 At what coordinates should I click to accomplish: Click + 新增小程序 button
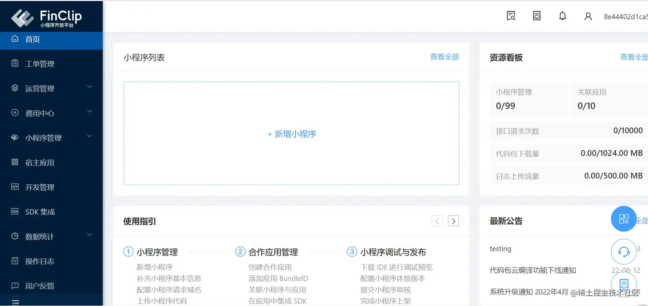tap(291, 134)
